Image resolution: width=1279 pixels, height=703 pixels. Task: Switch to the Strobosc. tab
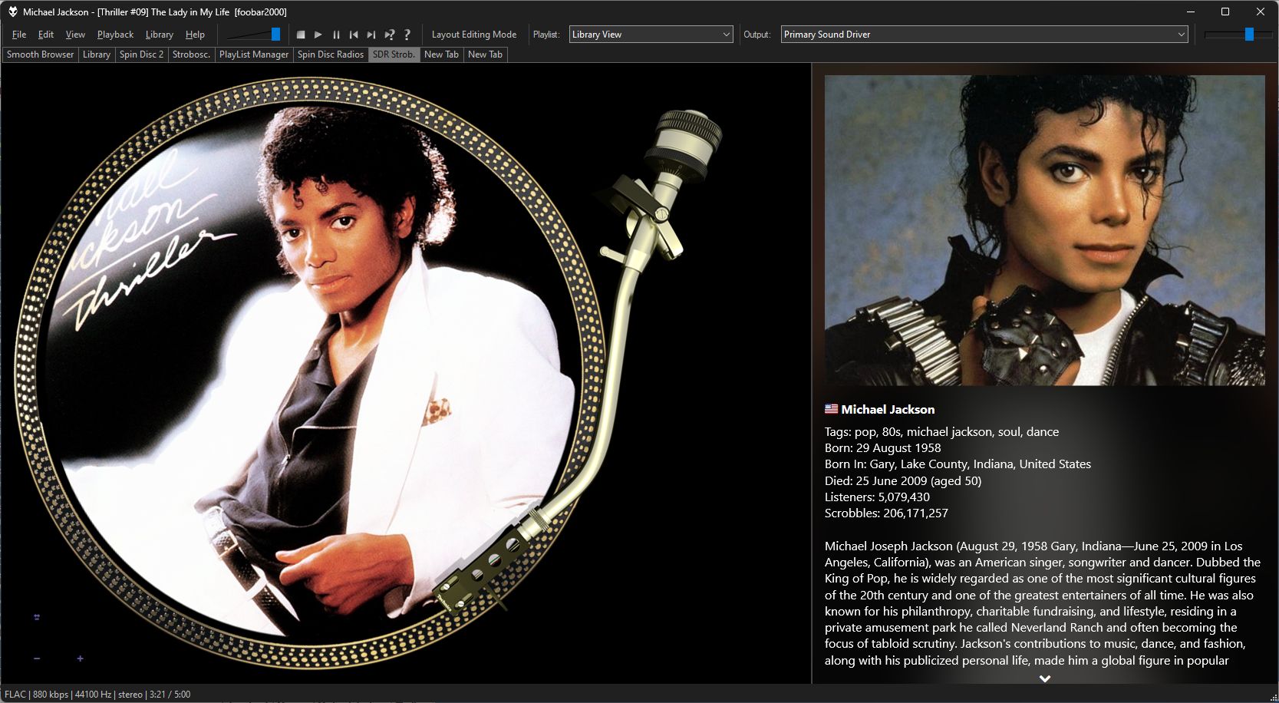(x=191, y=54)
